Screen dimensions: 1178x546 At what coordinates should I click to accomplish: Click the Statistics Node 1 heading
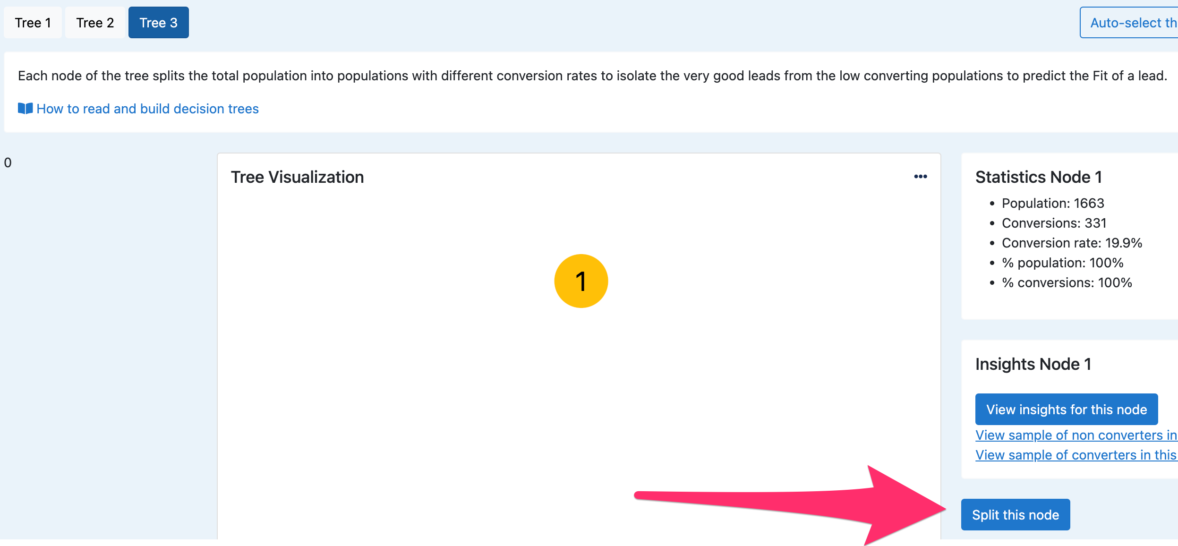click(x=1038, y=177)
